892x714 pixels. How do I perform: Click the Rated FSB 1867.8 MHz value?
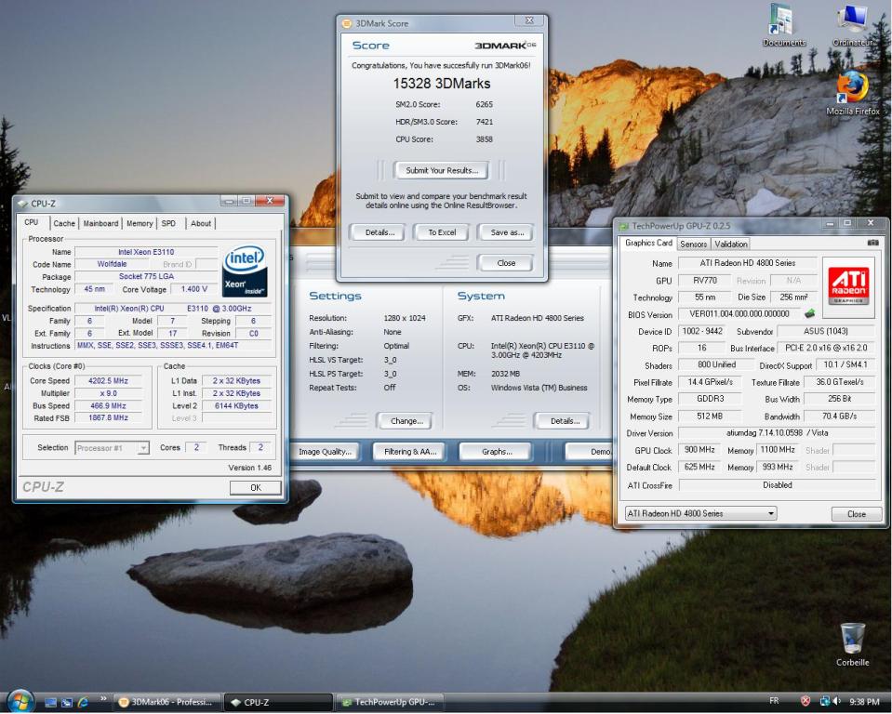point(108,417)
